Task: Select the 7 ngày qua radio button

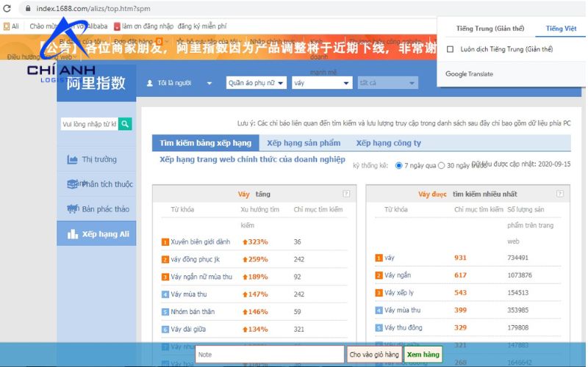Action: coord(398,166)
